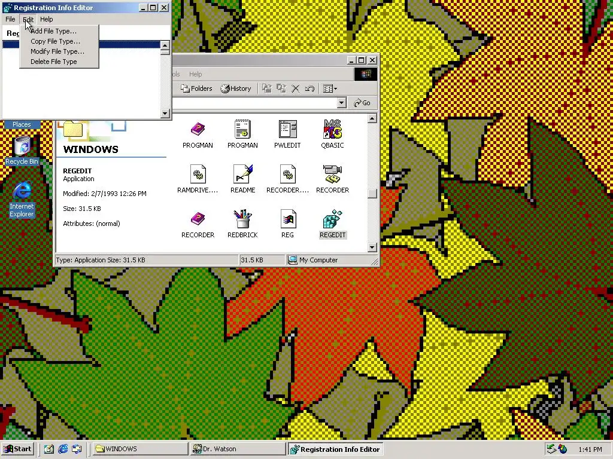Viewport: 613px width, 459px height.
Task: Choose Copy File Type menu entry
Action: pyautogui.click(x=59, y=41)
